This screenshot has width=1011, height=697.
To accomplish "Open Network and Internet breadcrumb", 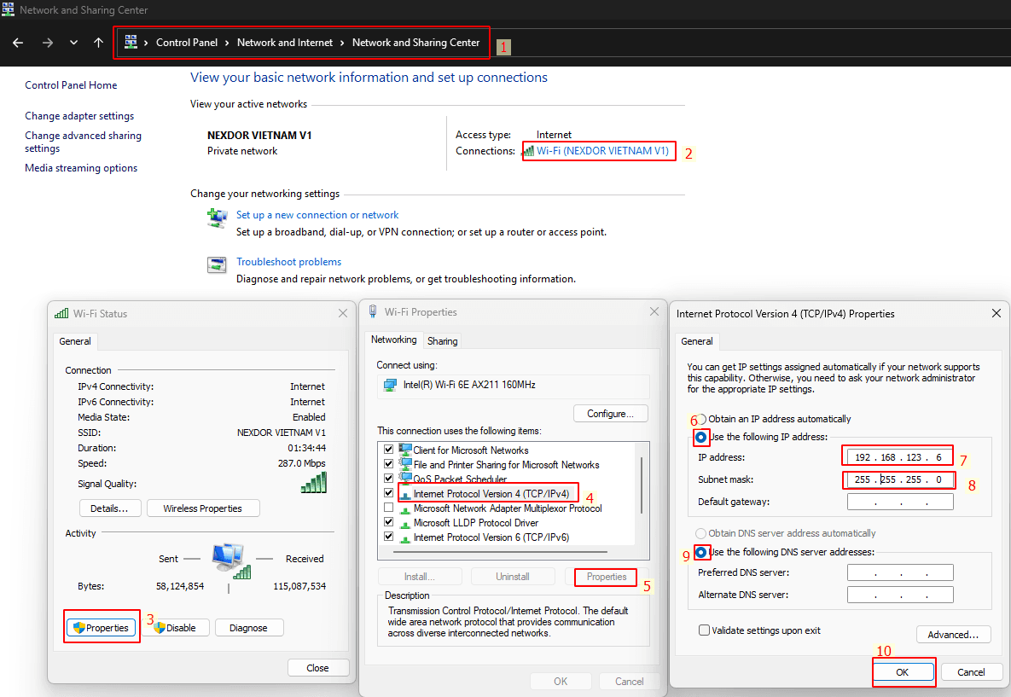I will [x=284, y=43].
